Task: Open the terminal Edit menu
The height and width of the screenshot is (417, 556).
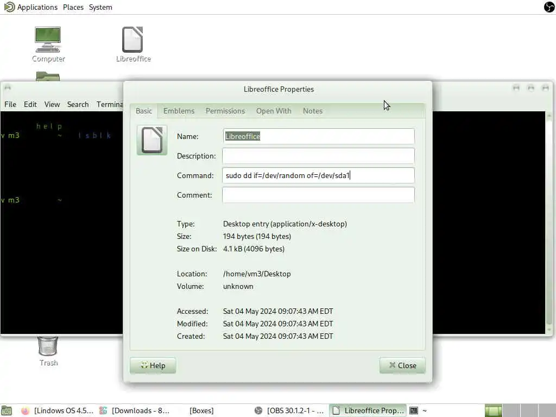Action: pos(30,104)
